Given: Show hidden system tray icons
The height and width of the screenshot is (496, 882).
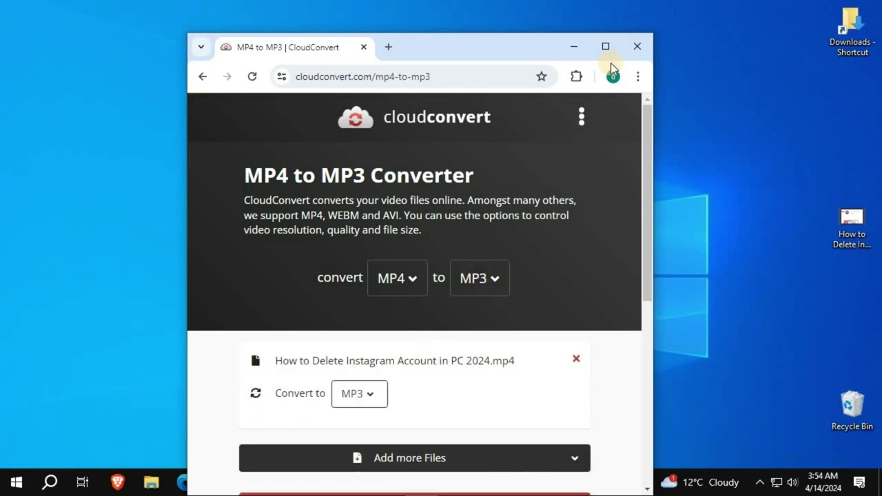Looking at the screenshot, I should (x=759, y=482).
